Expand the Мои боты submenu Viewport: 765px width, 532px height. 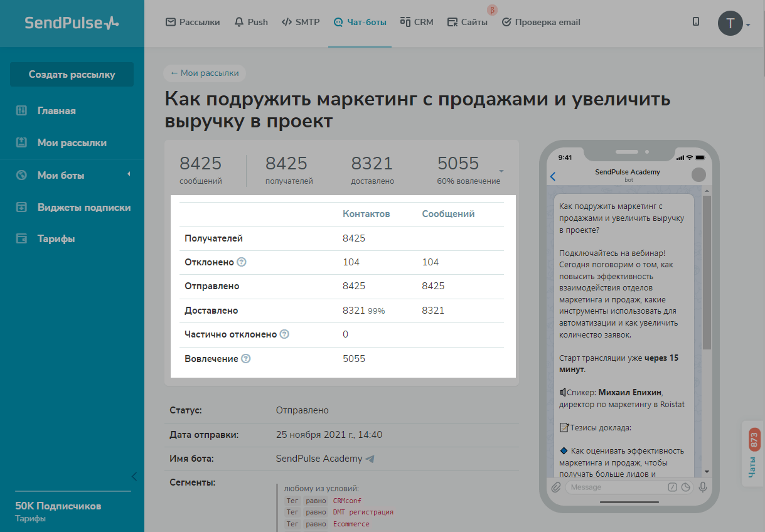[129, 174]
